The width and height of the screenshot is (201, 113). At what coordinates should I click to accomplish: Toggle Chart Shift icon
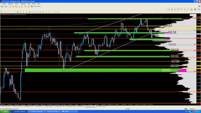188,9
